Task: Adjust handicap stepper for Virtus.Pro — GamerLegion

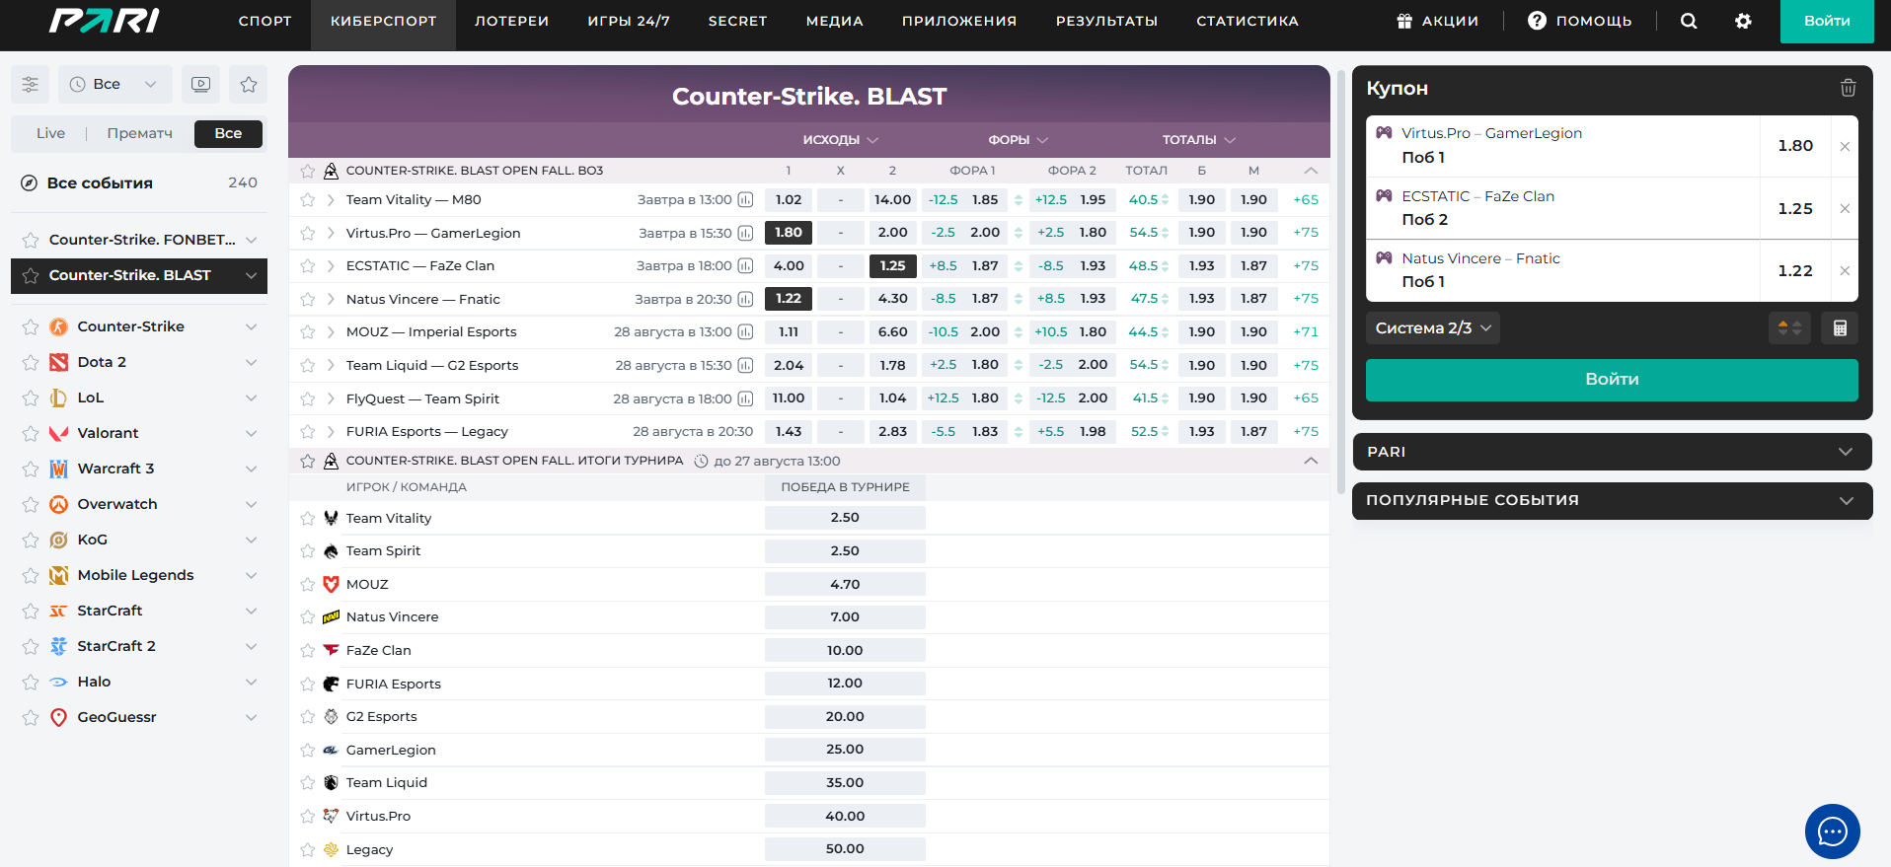Action: pyautogui.click(x=1019, y=233)
